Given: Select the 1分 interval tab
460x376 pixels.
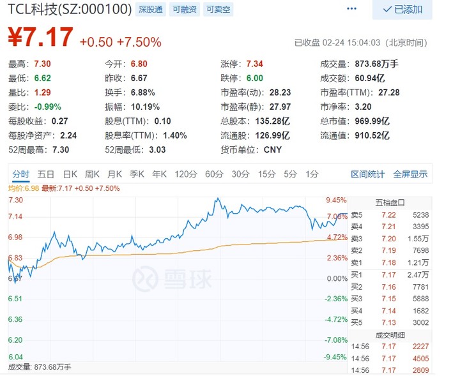Looking at the screenshot, I should pyautogui.click(x=312, y=174).
